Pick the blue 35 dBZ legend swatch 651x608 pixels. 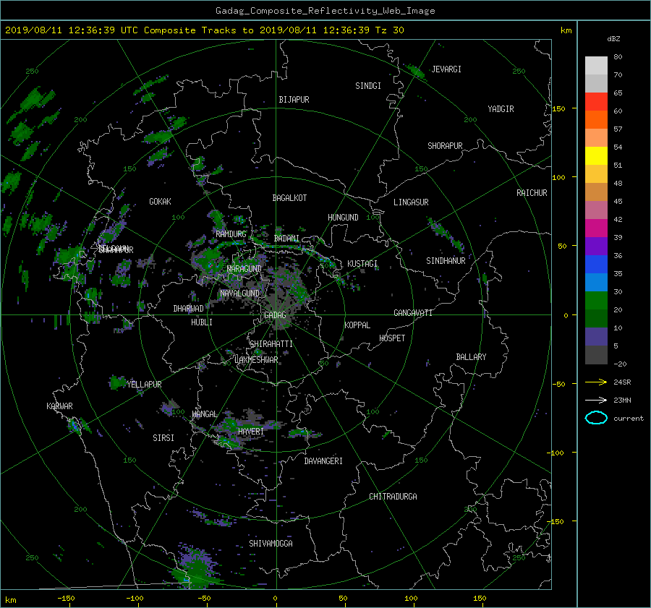596,265
